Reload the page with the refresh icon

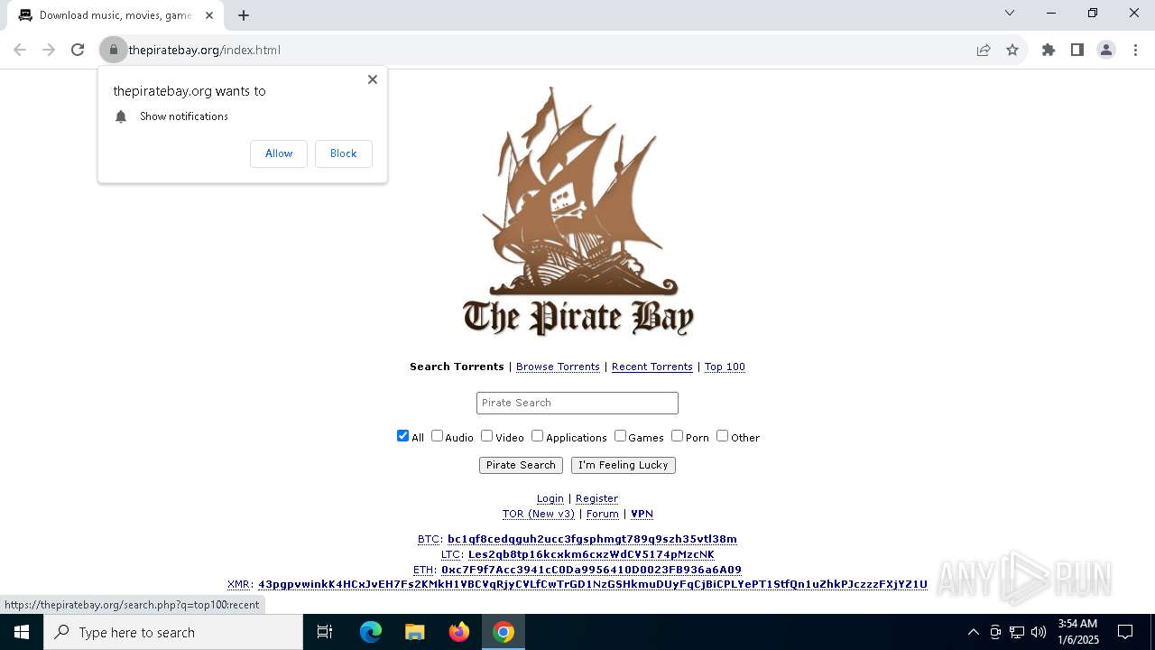78,50
